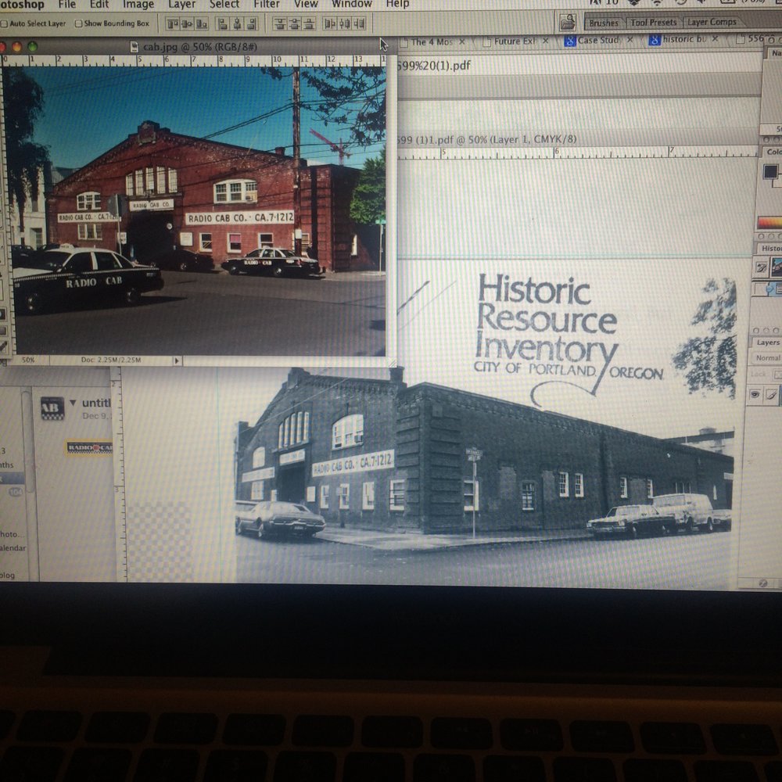Screen dimensions: 782x782
Task: Click the align right edges icon
Action: pos(252,23)
